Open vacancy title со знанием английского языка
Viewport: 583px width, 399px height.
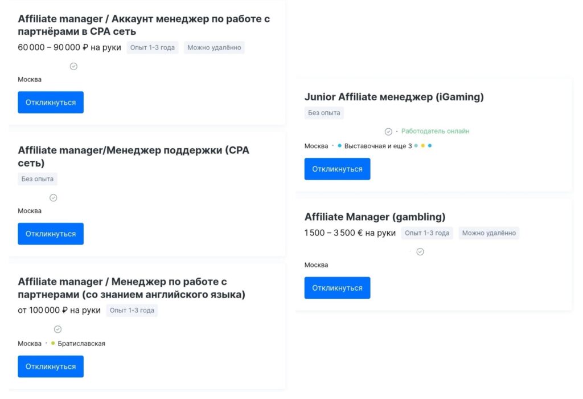(x=132, y=288)
